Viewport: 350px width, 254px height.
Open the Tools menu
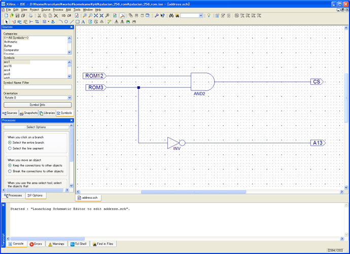pyautogui.click(x=77, y=10)
